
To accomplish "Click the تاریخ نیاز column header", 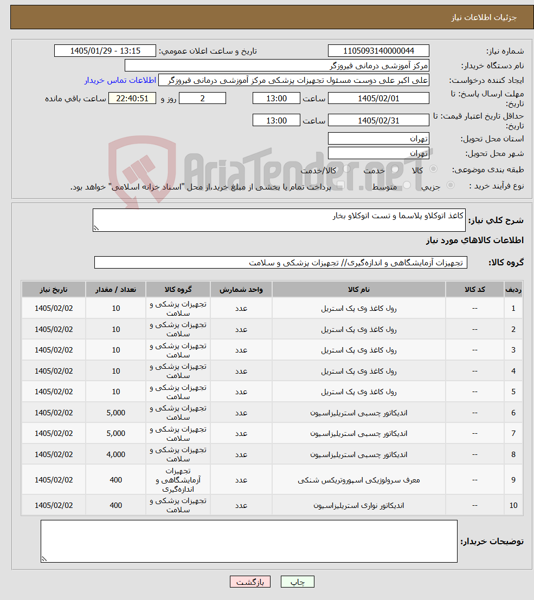I will point(54,289).
